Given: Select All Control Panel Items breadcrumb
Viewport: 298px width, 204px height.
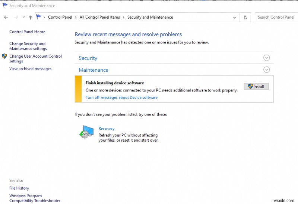Looking at the screenshot, I should 99,17.
